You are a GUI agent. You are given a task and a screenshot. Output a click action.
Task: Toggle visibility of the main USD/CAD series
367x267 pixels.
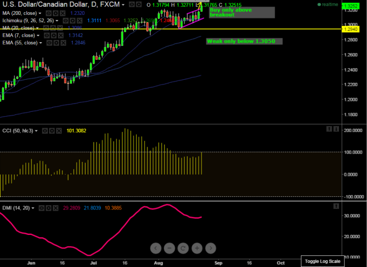coord(132,4)
